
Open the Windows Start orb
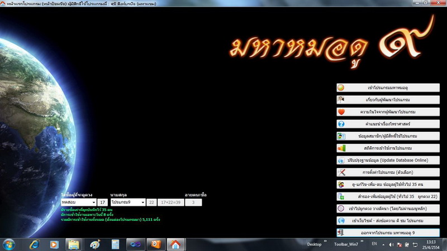pyautogui.click(x=8, y=245)
